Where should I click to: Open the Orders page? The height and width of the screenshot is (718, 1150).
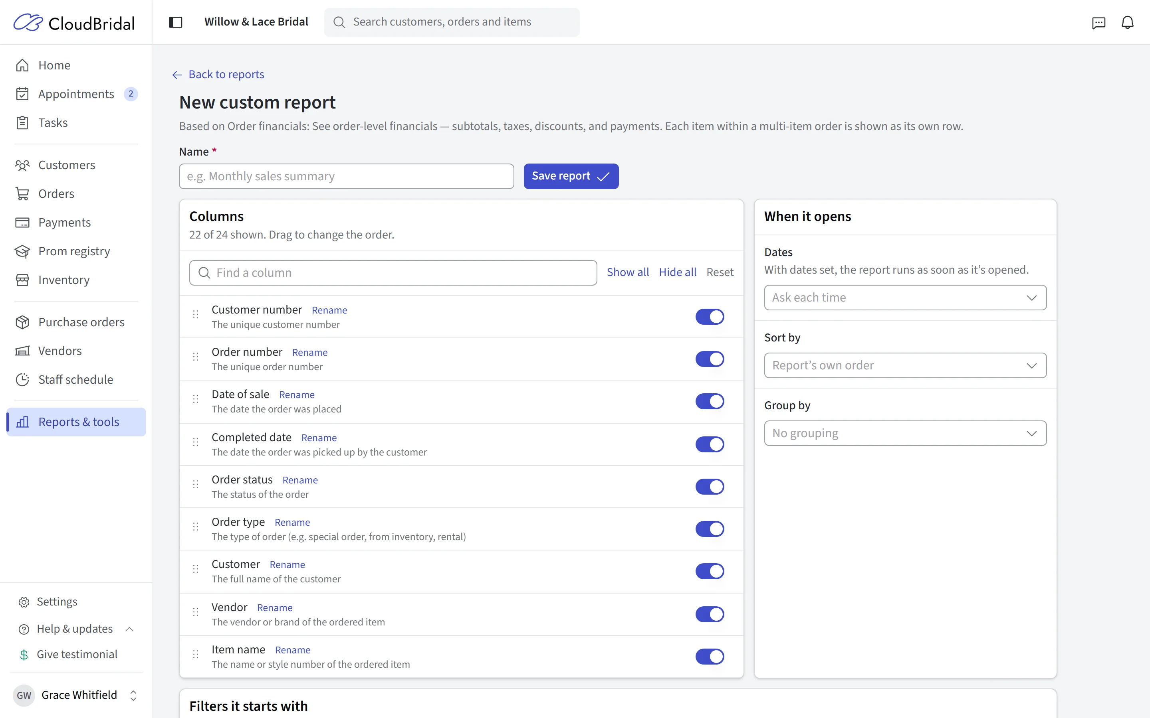coord(76,194)
